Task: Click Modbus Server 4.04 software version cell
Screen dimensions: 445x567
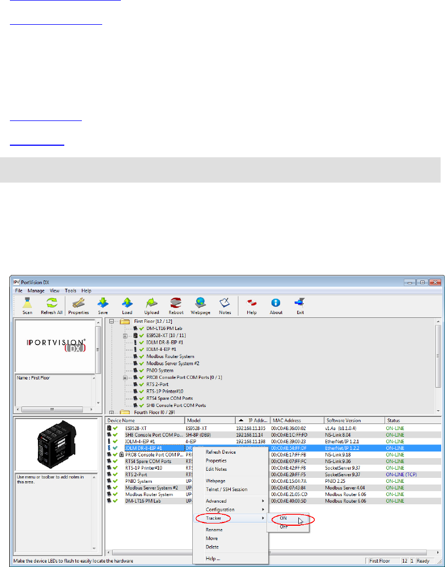Action: pyautogui.click(x=344, y=488)
